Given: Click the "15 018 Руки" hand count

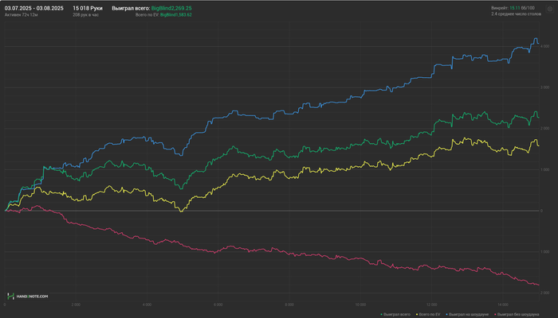Looking at the screenshot, I should [88, 8].
